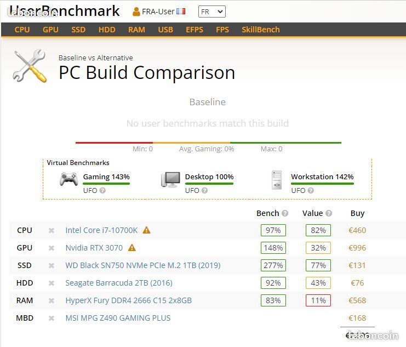Screen dimensions: 406x347
Task: Open MSI MPG Z490 GAMING PLUS link
Action: pos(118,318)
